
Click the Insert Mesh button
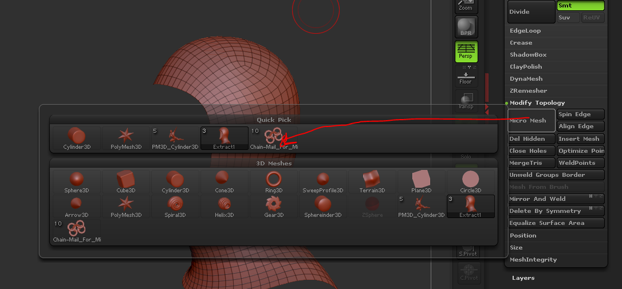(x=580, y=138)
